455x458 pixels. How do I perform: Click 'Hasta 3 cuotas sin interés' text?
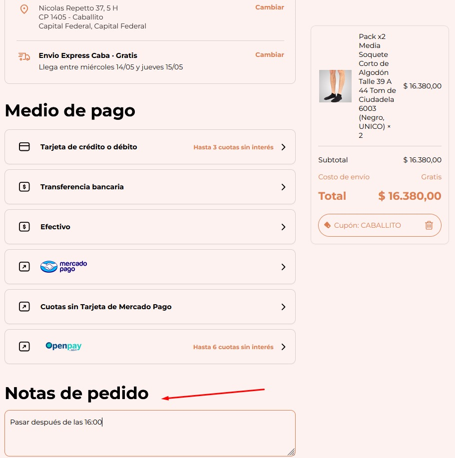[233, 147]
